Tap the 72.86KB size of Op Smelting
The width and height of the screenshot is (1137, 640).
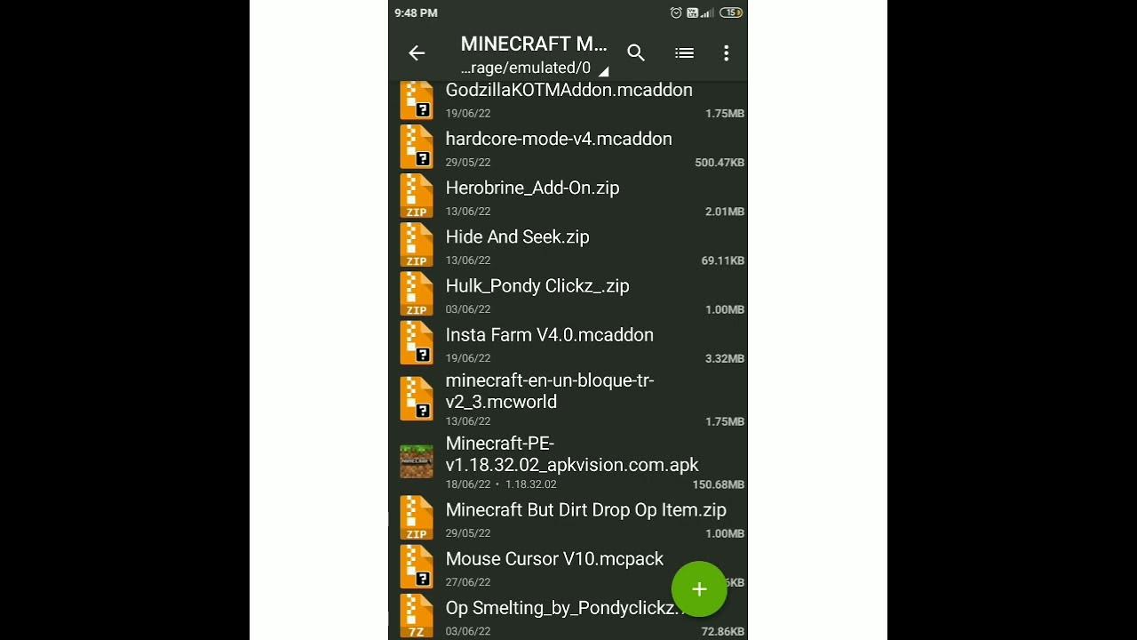pos(723,631)
